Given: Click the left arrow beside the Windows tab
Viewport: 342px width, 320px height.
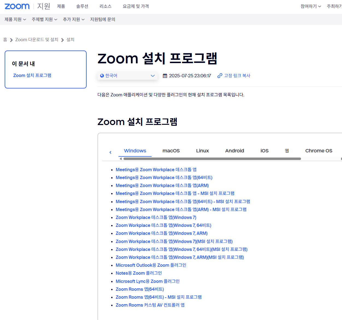Looking at the screenshot, I should [110, 152].
